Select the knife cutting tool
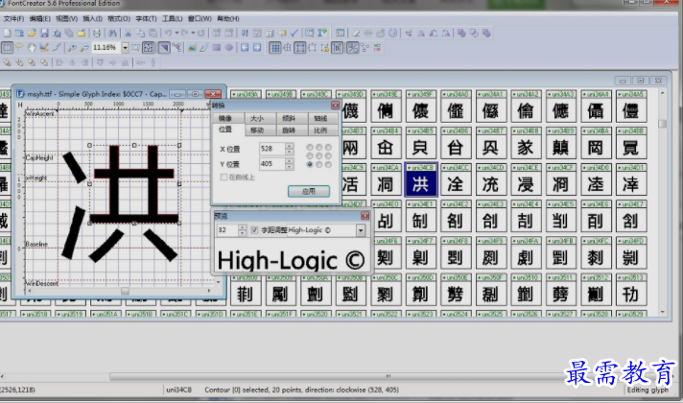Screen dimensions: 683x403 click(x=57, y=47)
